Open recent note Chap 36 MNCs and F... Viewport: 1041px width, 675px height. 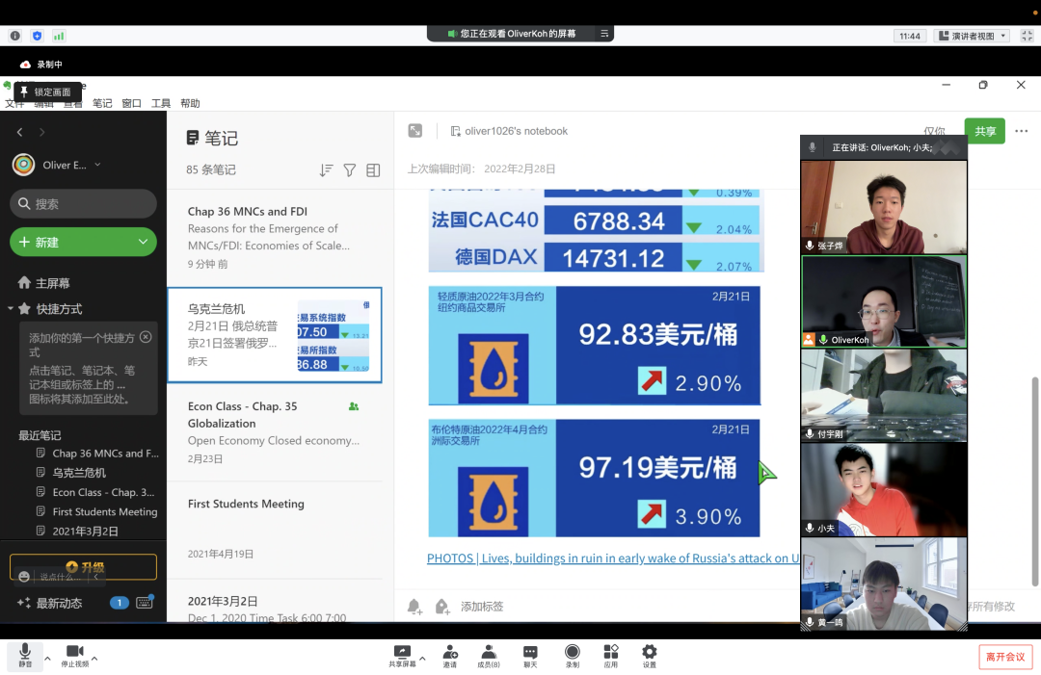click(97, 454)
